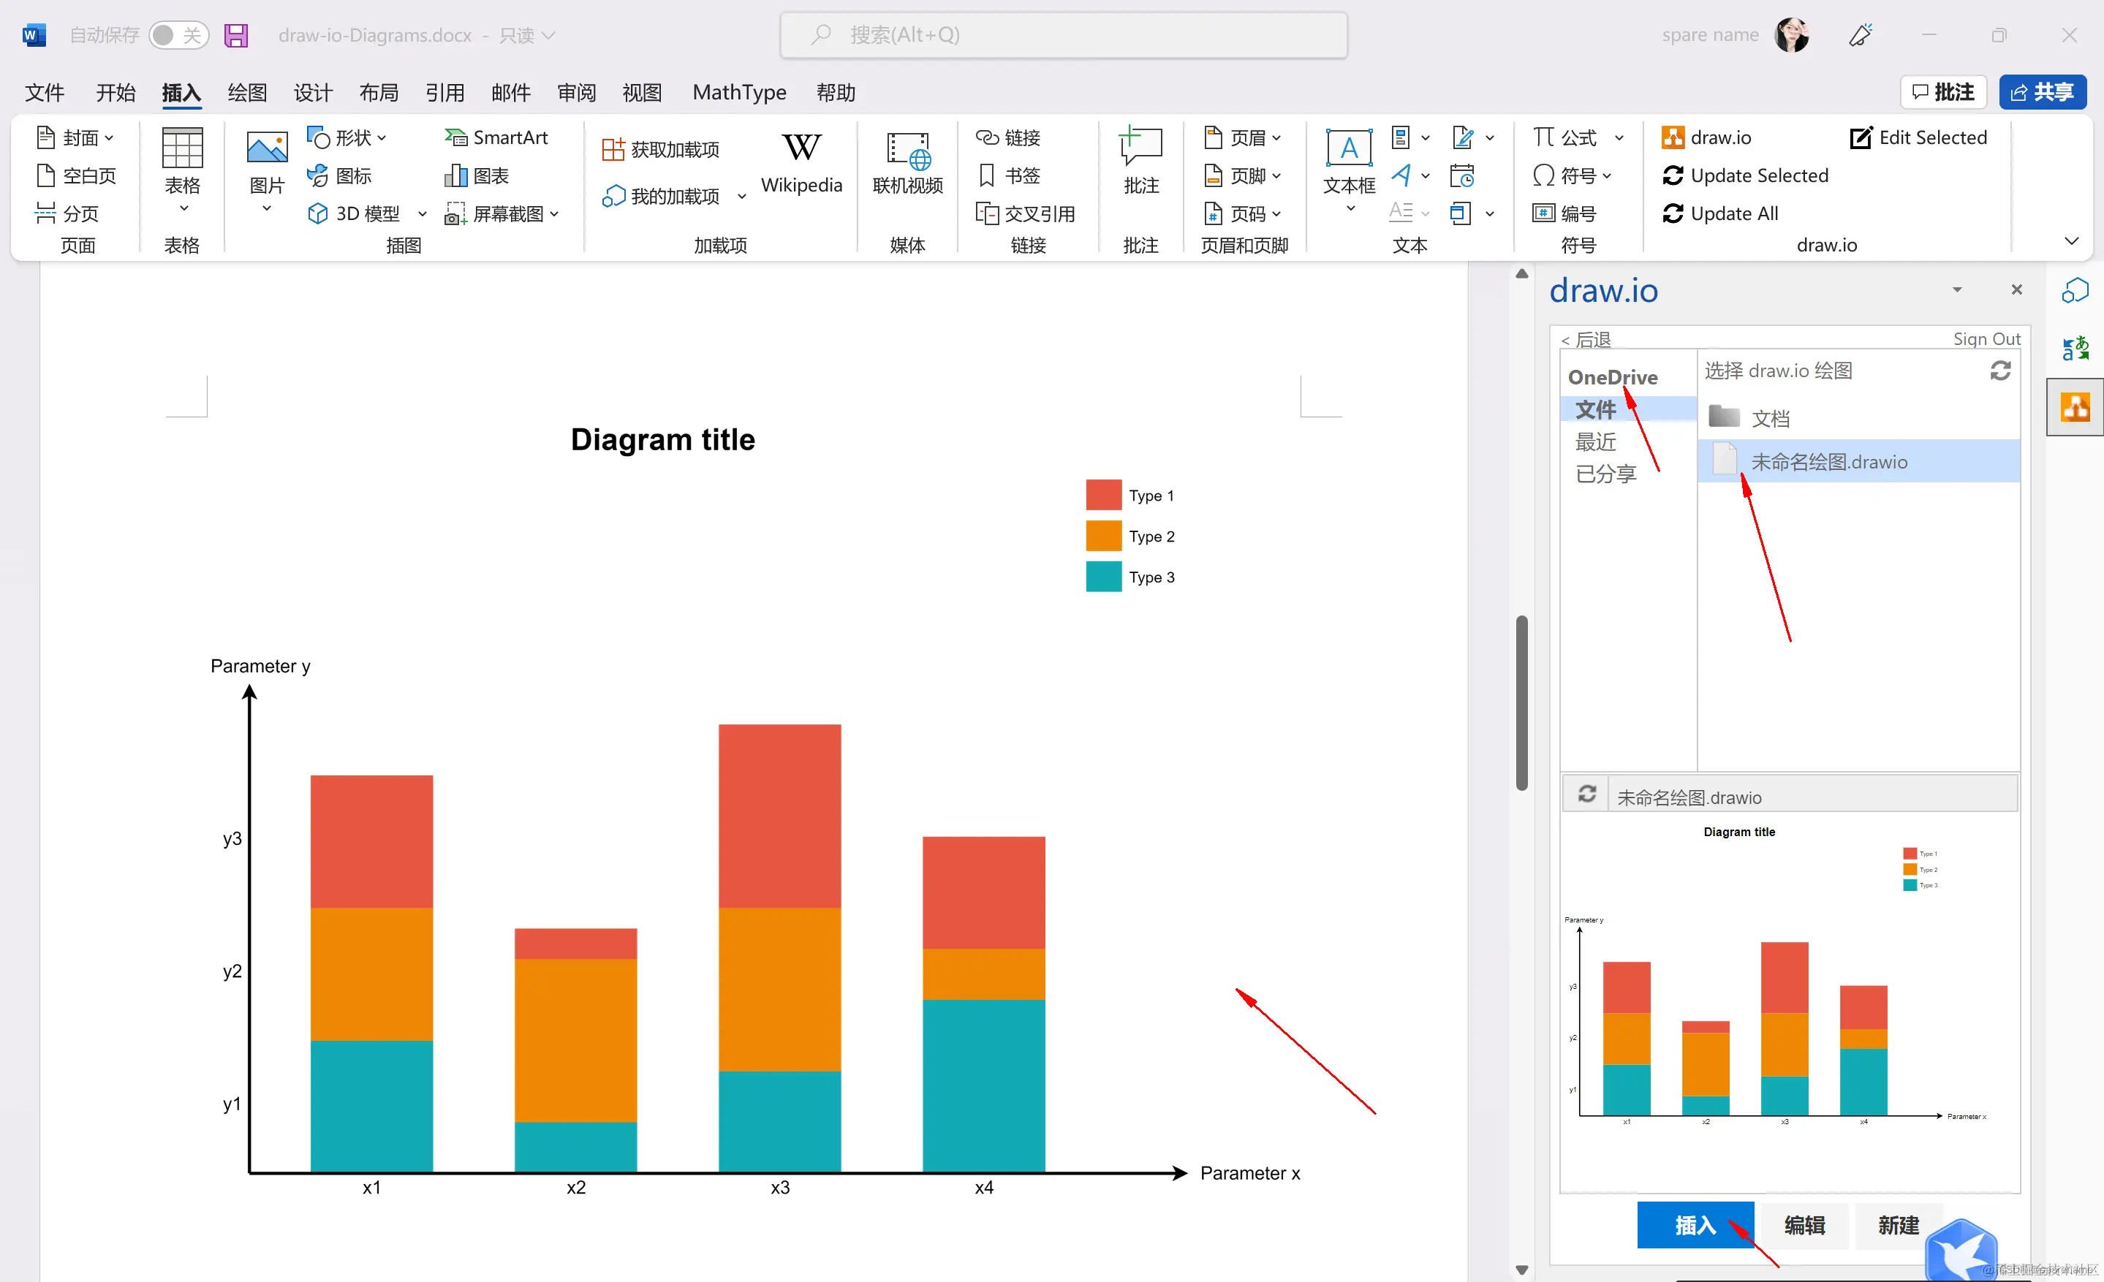
Task: Collapse the ribbon with the chevron
Action: 2070,241
